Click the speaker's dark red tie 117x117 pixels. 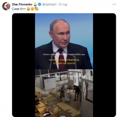pos(61,59)
